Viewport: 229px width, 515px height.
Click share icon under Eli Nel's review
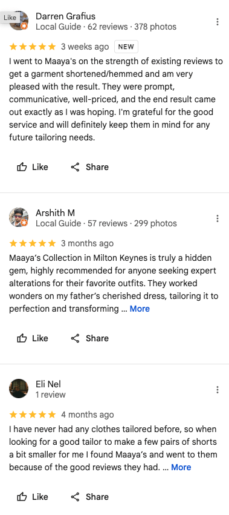point(75,497)
